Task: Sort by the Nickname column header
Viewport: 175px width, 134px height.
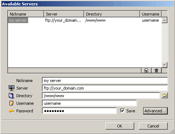Action: (x=26, y=14)
